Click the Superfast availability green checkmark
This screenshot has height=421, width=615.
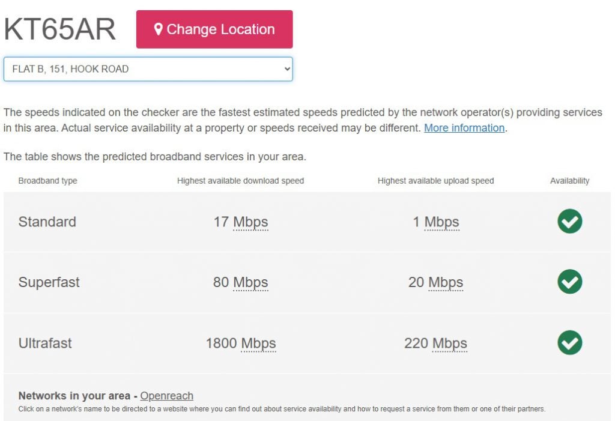click(569, 282)
